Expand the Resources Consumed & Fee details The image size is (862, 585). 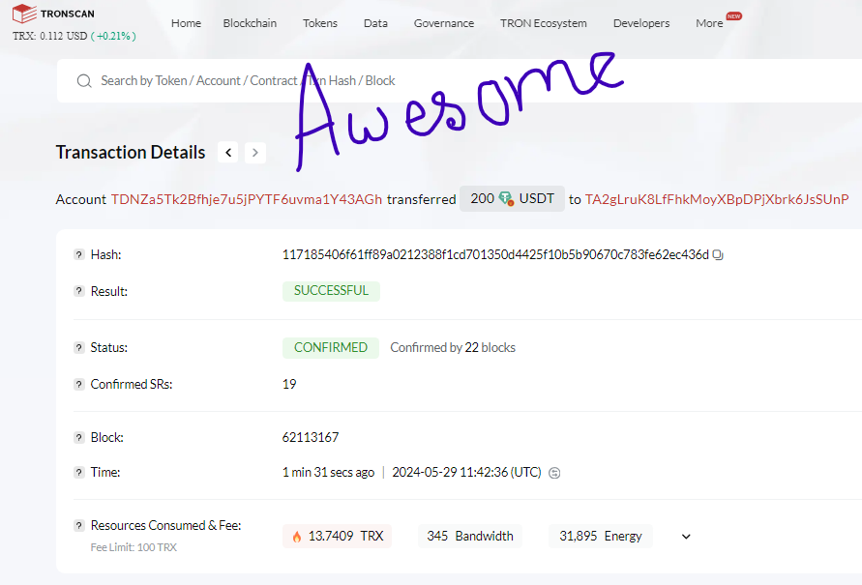pyautogui.click(x=686, y=537)
